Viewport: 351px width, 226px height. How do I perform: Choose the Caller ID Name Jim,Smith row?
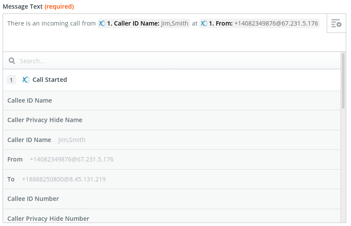(x=172, y=140)
